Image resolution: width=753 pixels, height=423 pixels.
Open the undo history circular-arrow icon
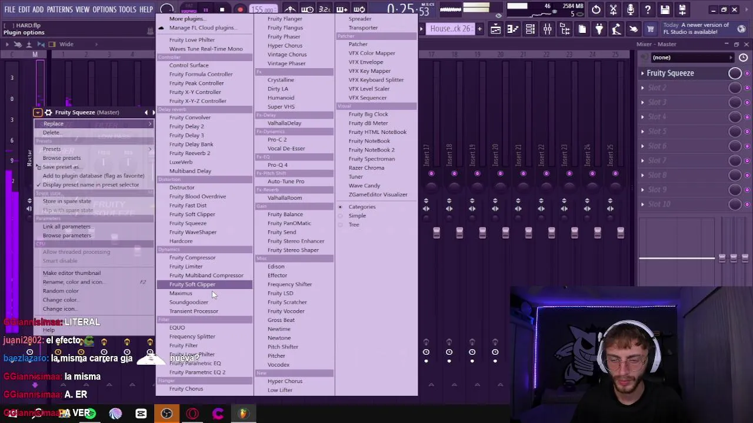pyautogui.click(x=596, y=9)
